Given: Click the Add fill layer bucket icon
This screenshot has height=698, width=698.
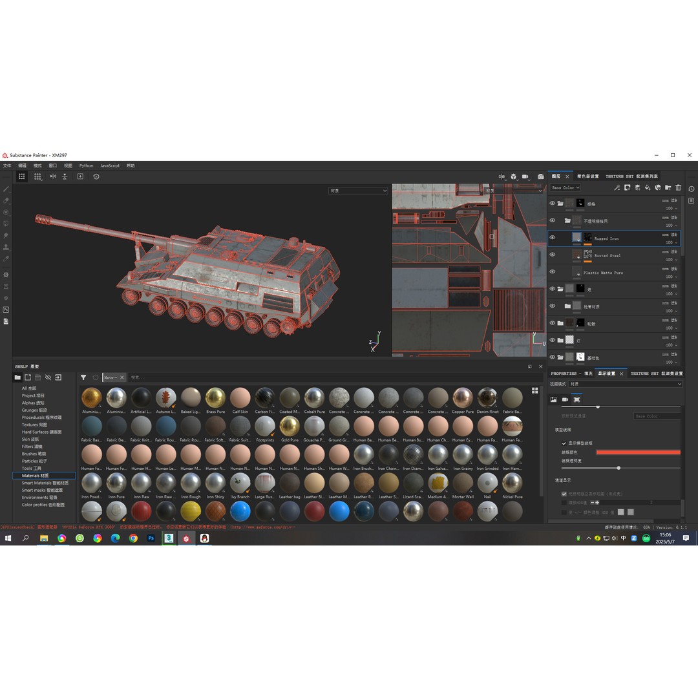Looking at the screenshot, I should tap(648, 188).
